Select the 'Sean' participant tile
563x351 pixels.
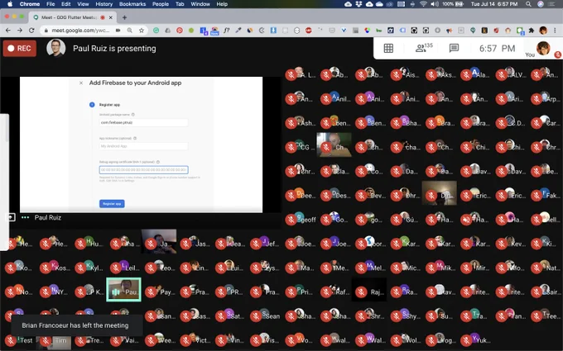[265, 314]
